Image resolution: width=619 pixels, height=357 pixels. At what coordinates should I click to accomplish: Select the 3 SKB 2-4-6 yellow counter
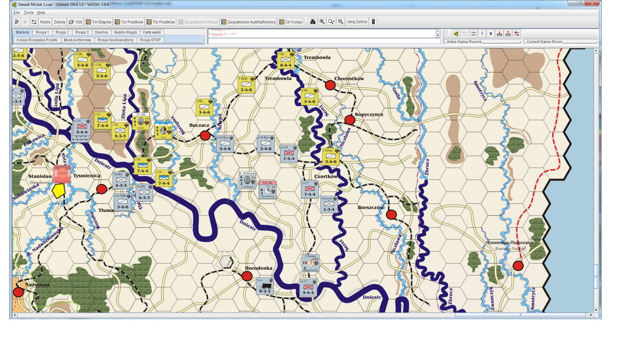tap(246, 85)
